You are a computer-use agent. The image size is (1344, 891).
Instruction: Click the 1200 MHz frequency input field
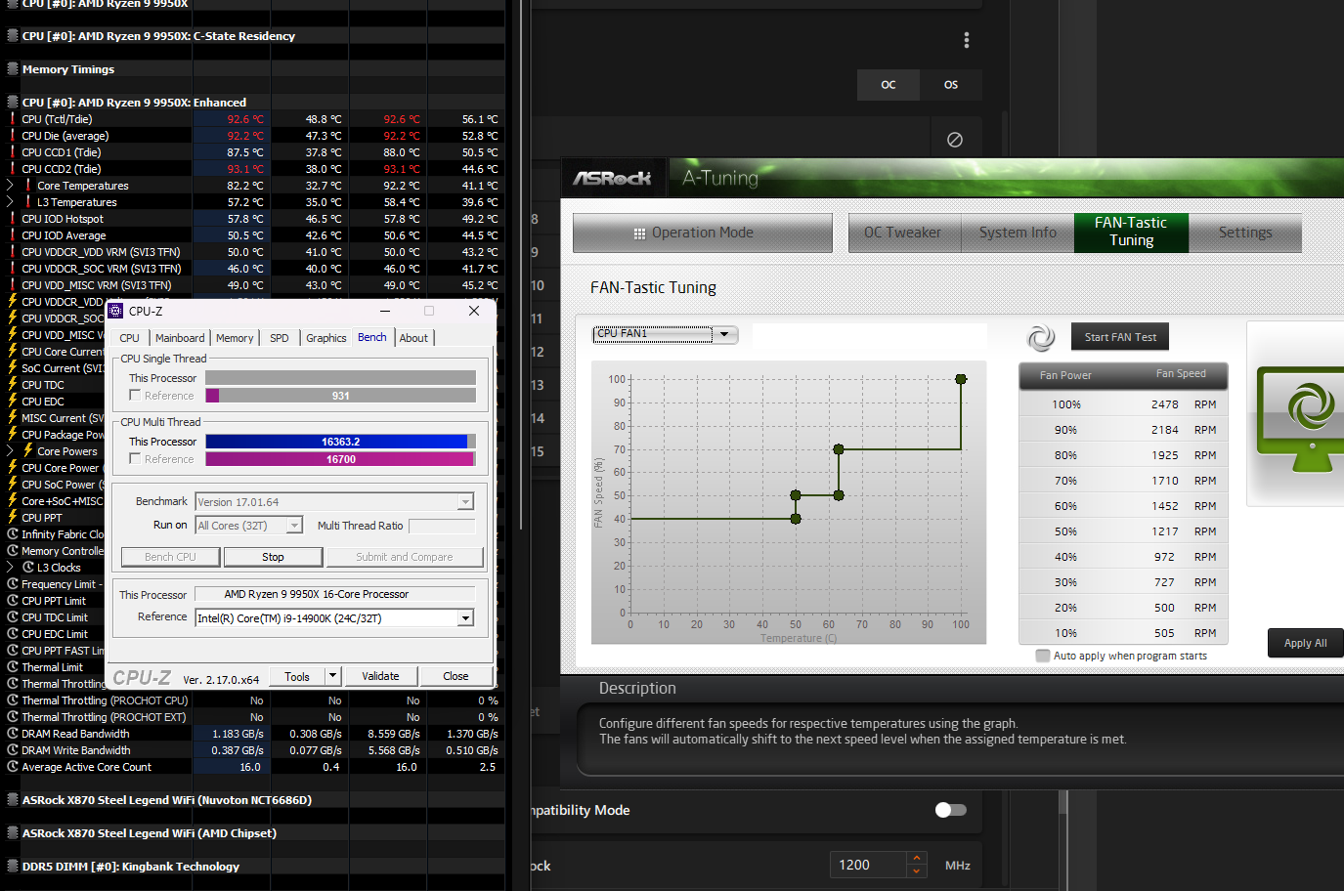coord(869,865)
